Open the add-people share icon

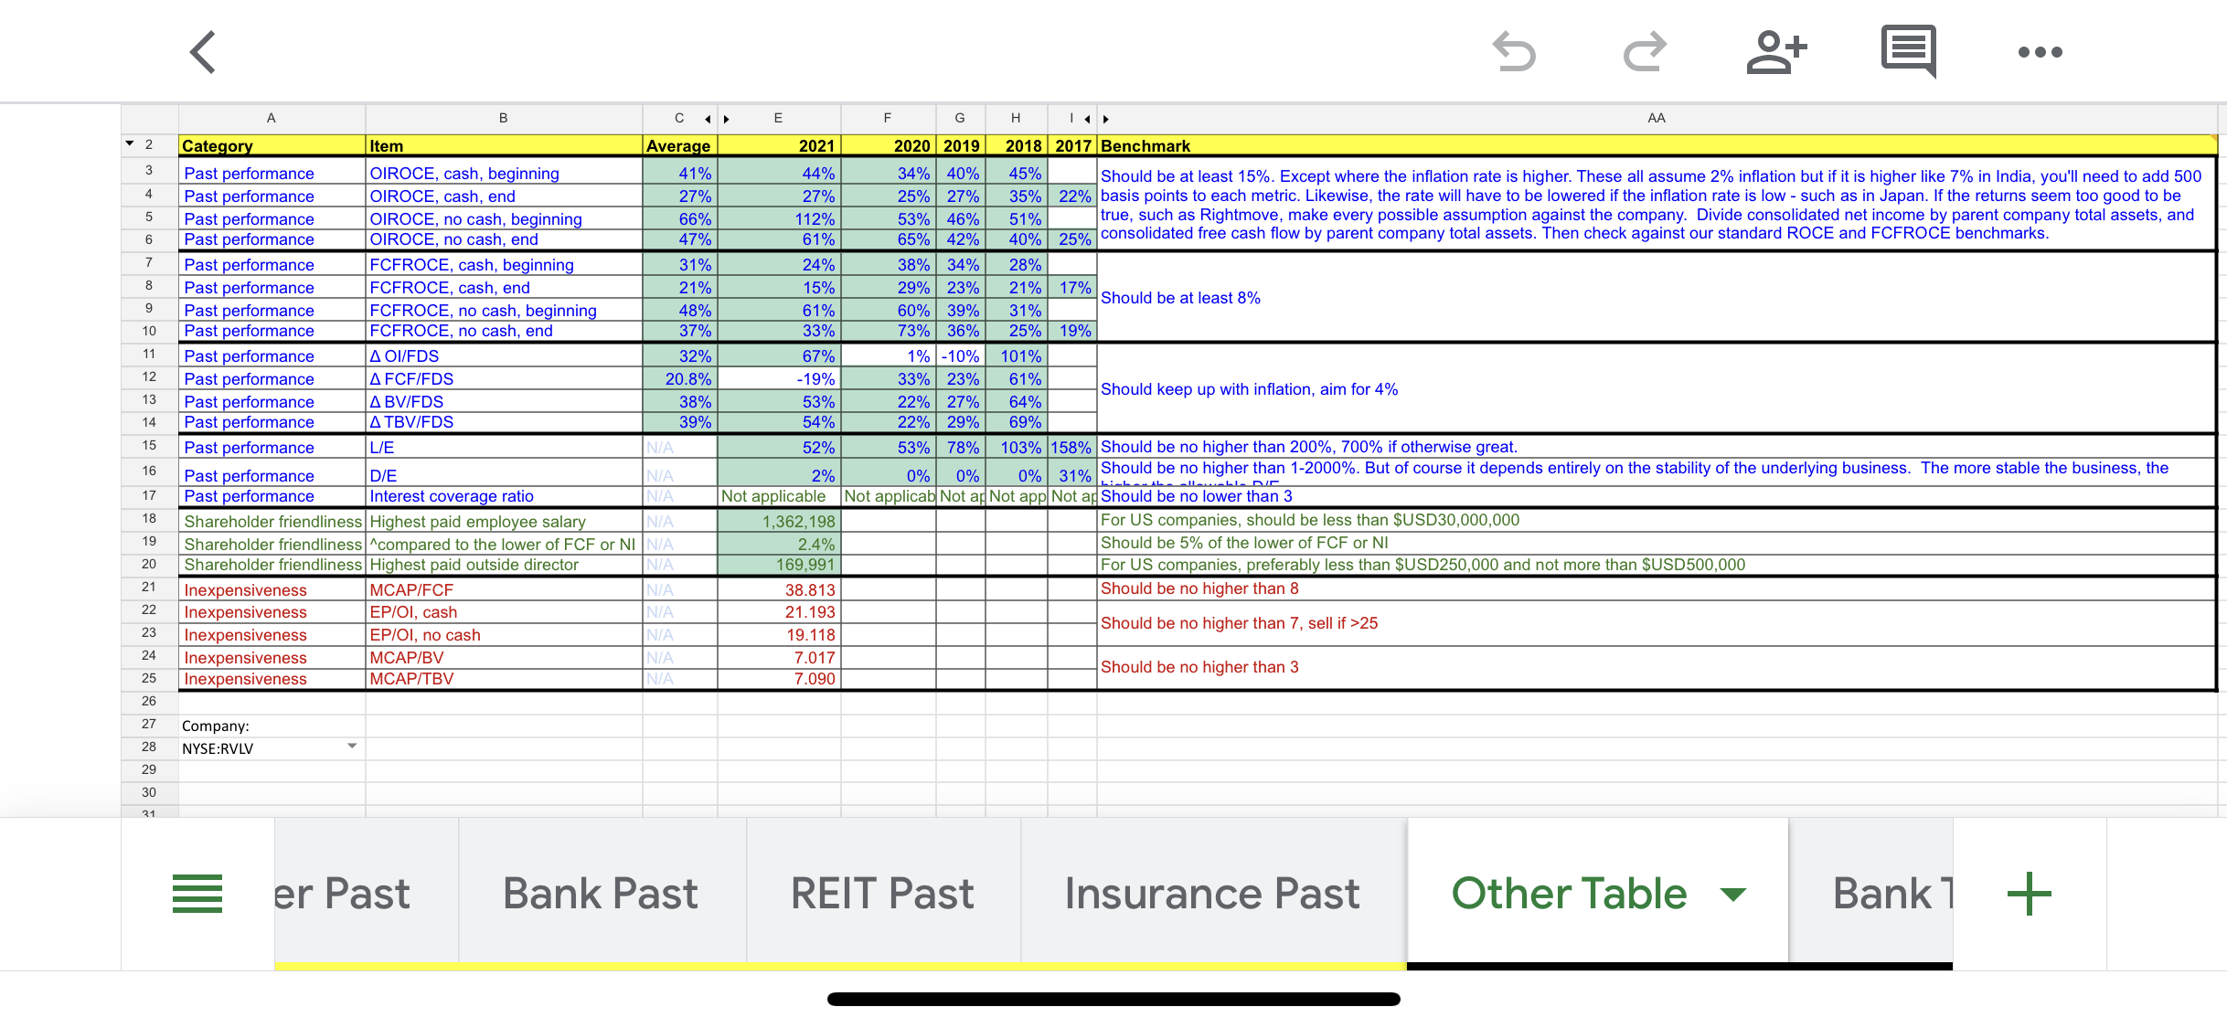pyautogui.click(x=1775, y=52)
